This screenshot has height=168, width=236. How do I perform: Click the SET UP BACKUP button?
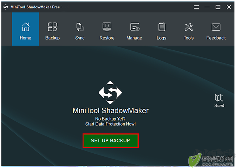point(111,140)
